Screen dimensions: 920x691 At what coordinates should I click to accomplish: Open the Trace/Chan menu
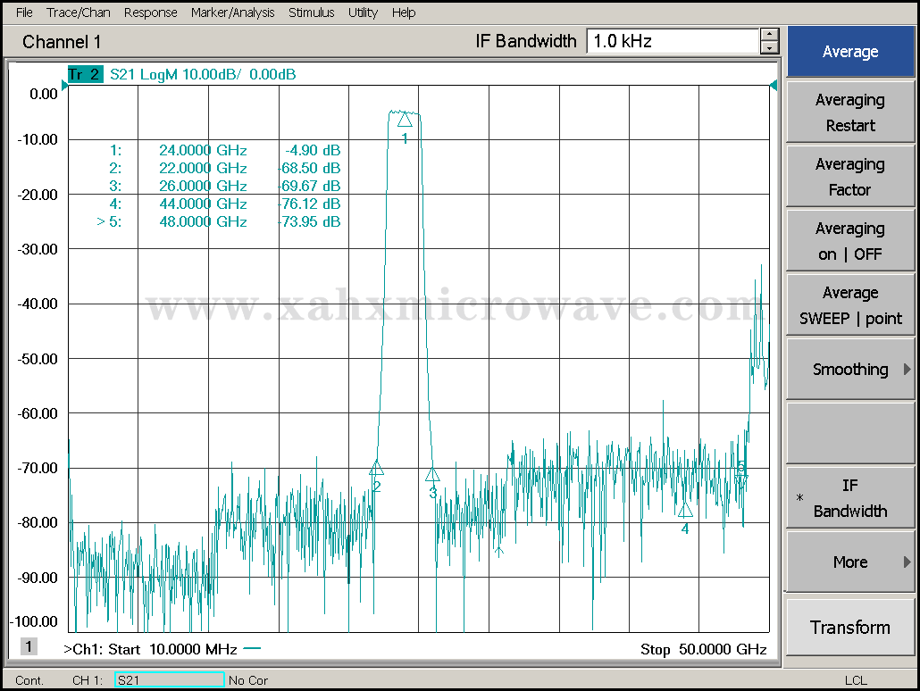(79, 12)
